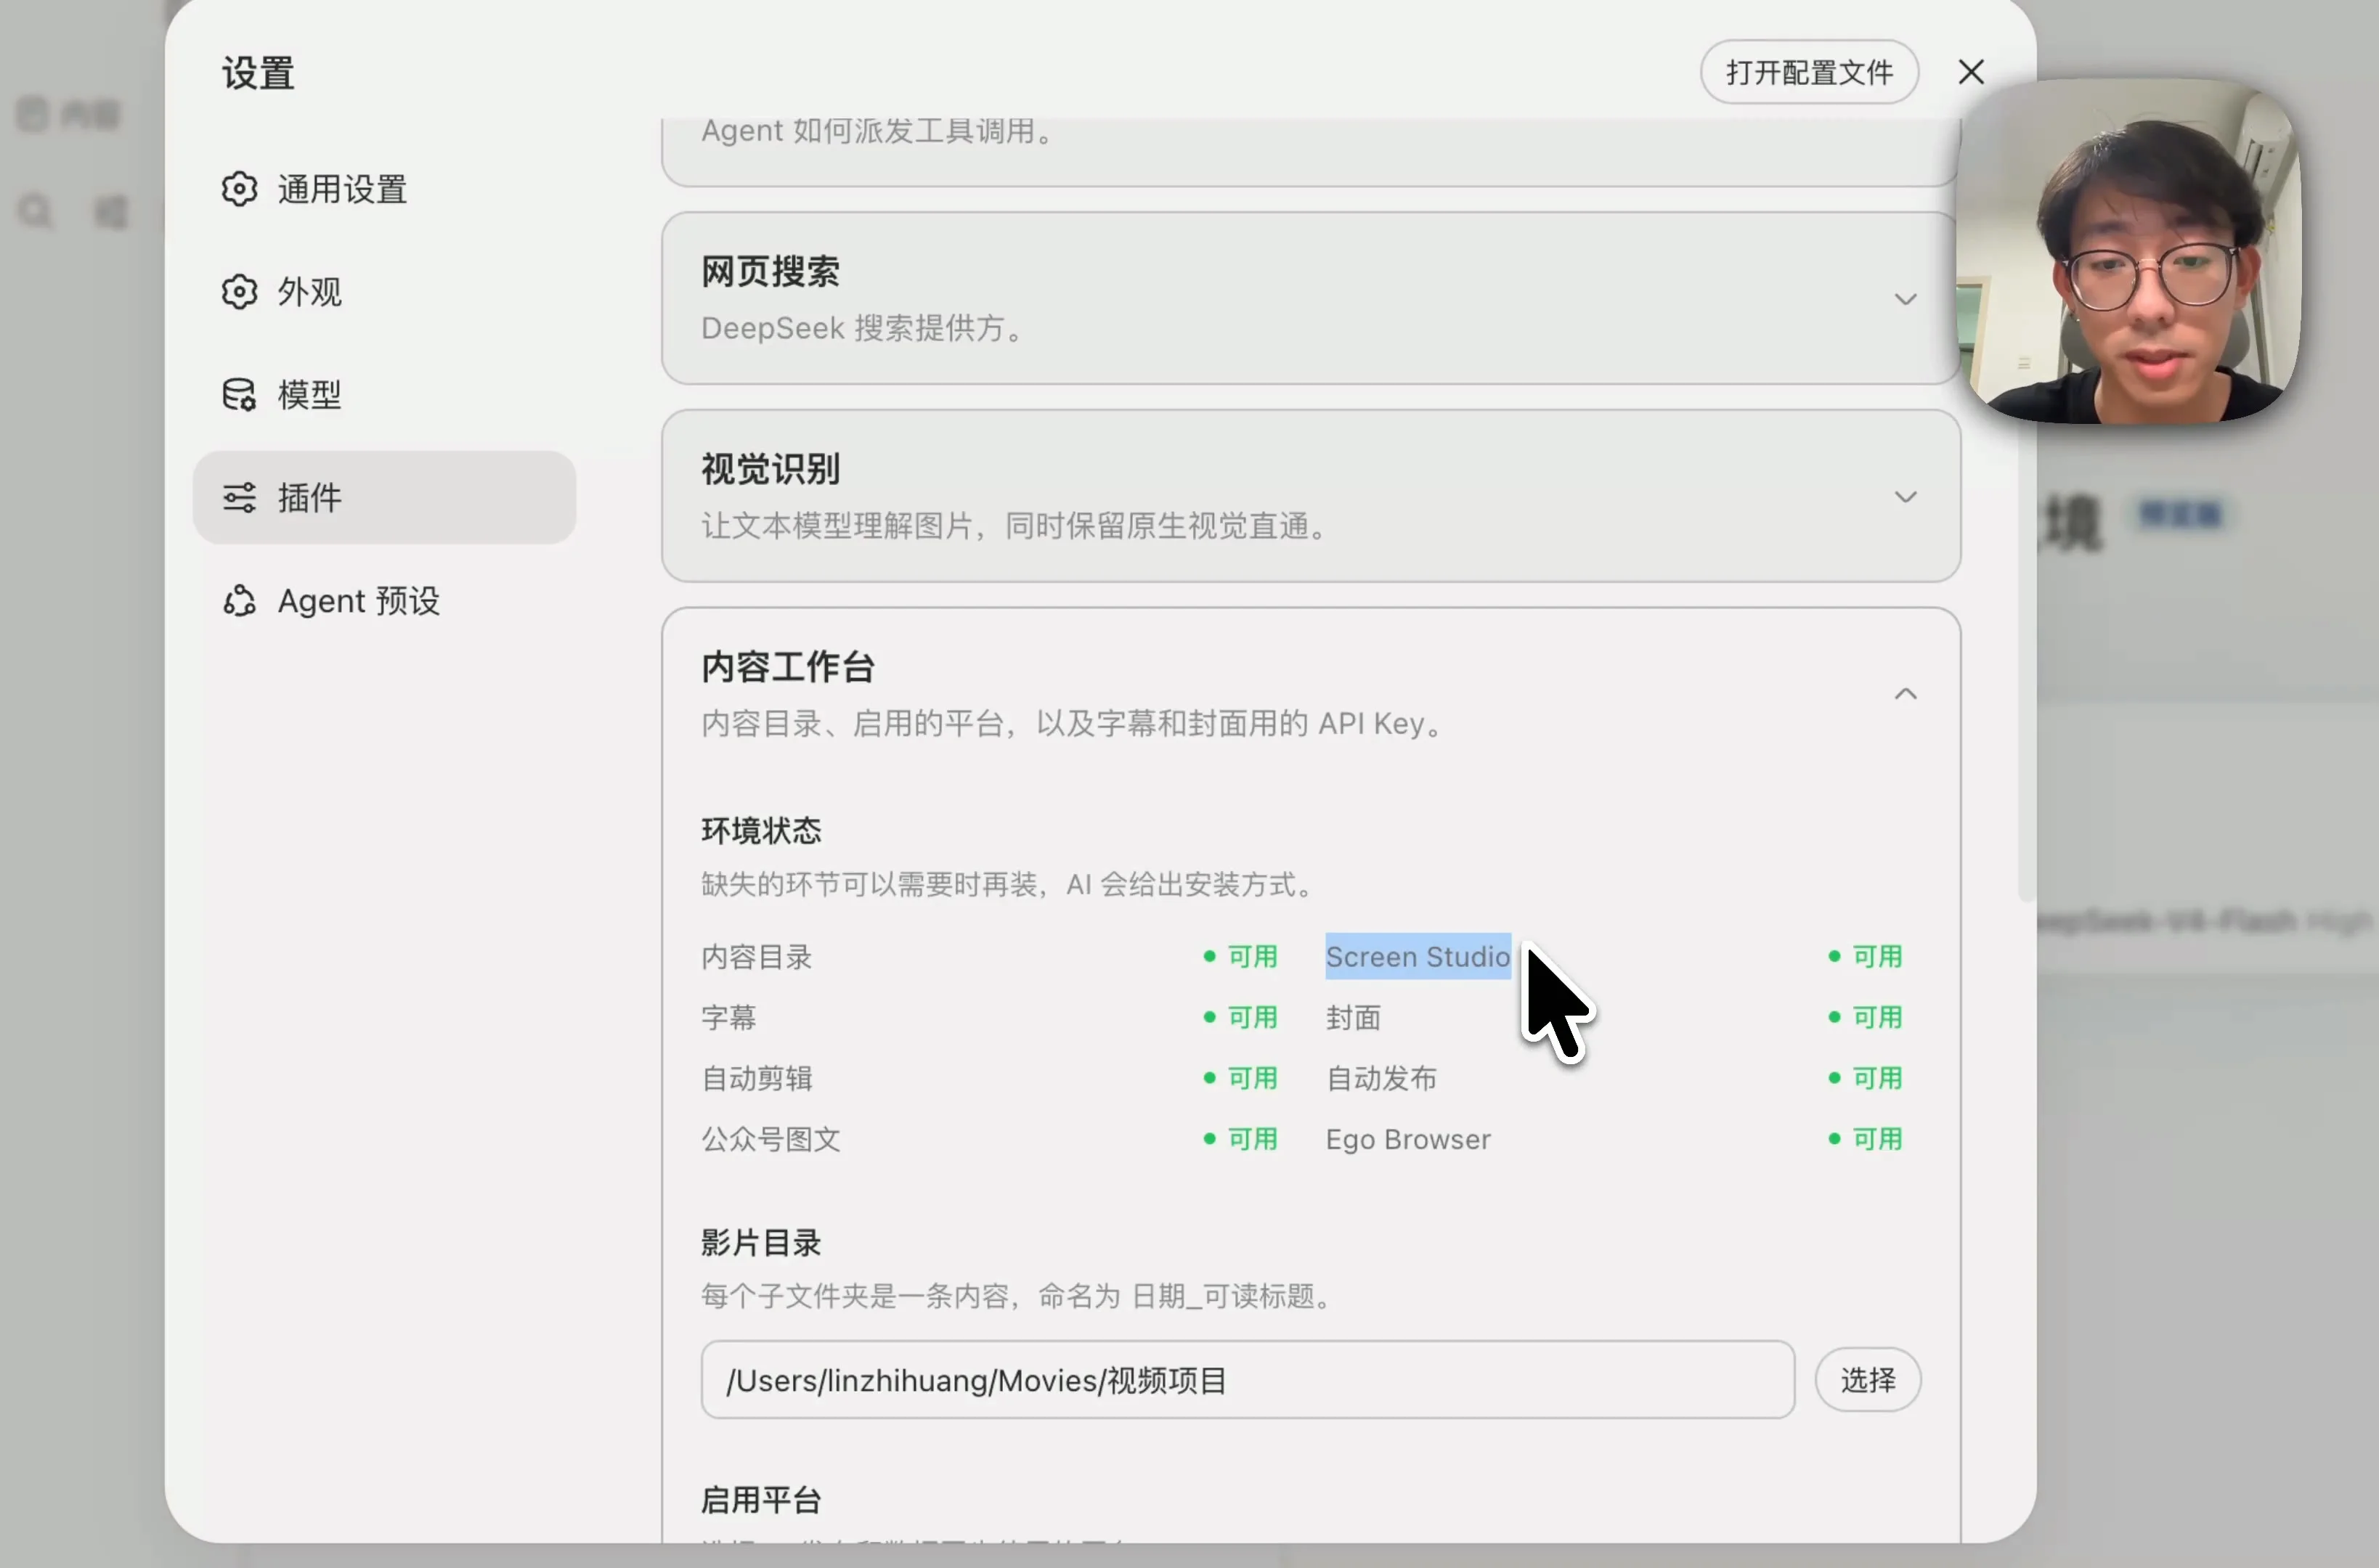Click the 自动剪辑 status label

[756, 1079]
